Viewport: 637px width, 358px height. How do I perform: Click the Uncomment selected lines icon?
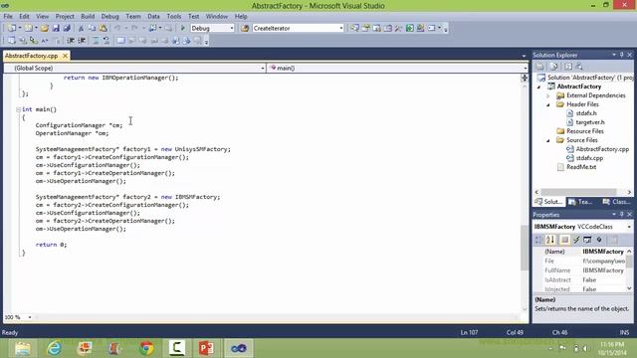[106, 40]
